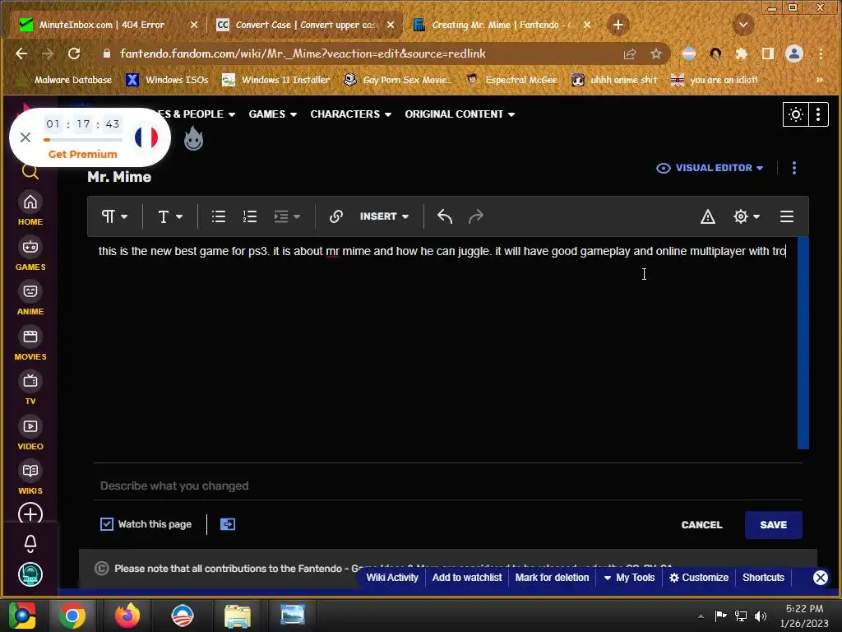
Task: Reload the current page
Action: tap(74, 53)
